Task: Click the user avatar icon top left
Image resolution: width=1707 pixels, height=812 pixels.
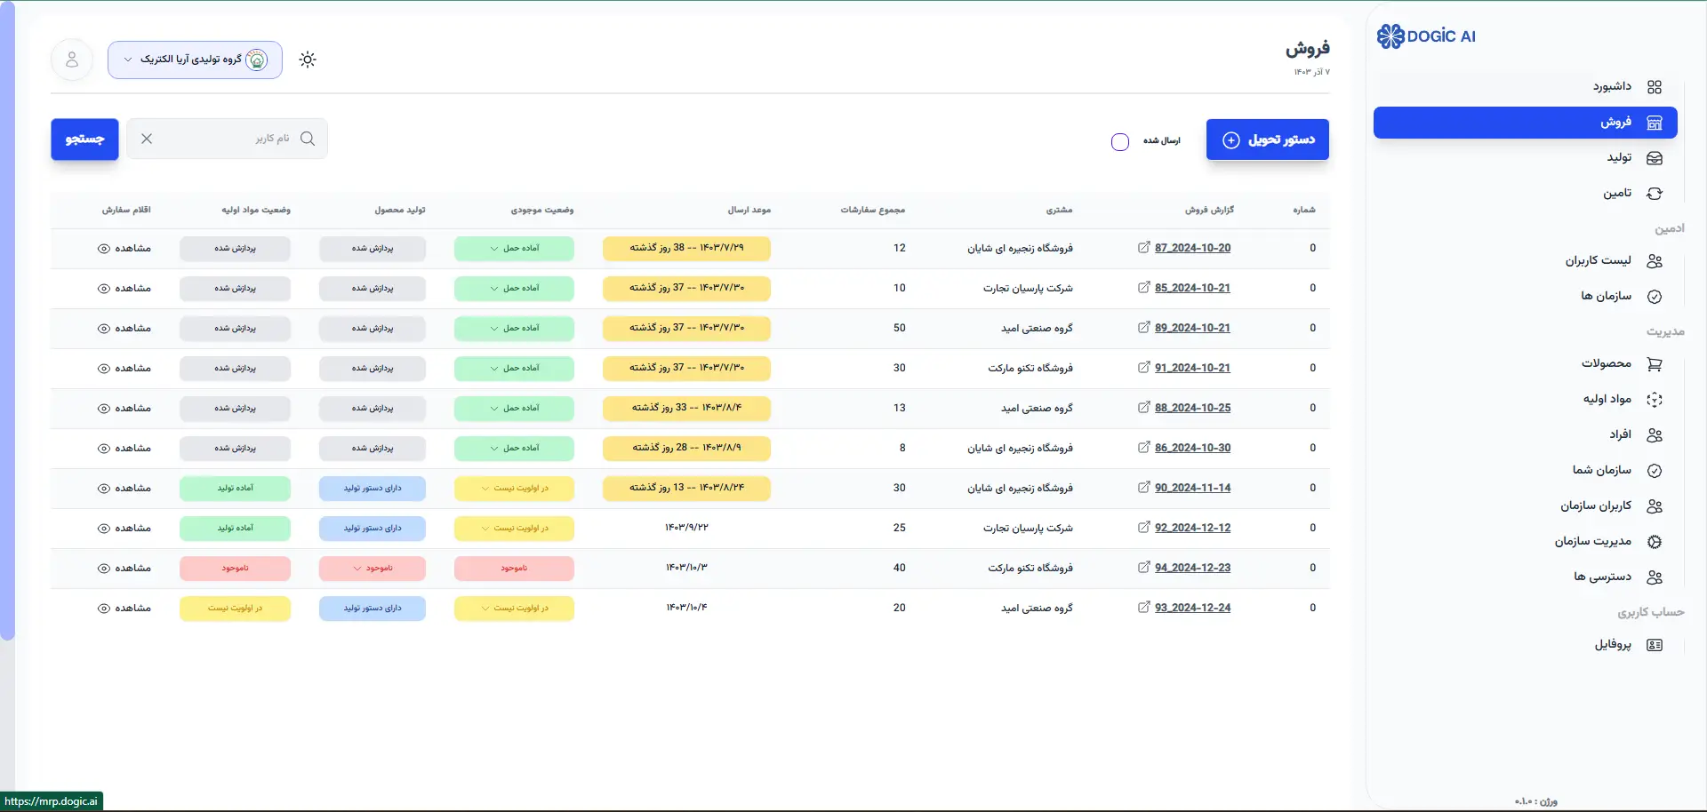Action: (x=71, y=60)
